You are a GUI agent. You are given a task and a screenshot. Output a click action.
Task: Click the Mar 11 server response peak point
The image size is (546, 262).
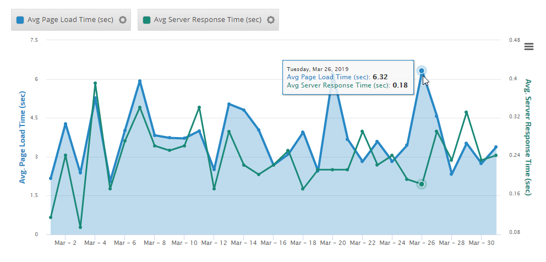(199, 107)
